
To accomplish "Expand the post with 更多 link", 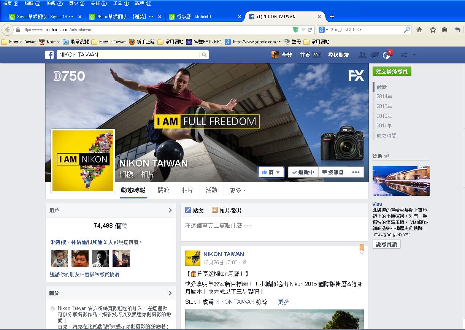I will click(x=284, y=302).
